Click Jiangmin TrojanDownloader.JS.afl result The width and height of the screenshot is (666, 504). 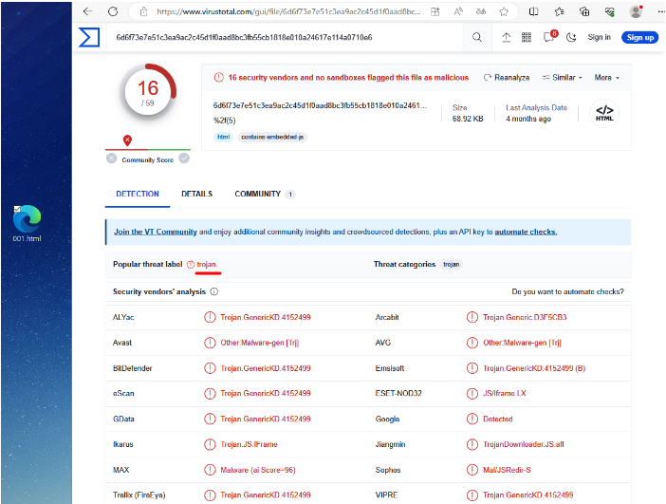pos(524,444)
